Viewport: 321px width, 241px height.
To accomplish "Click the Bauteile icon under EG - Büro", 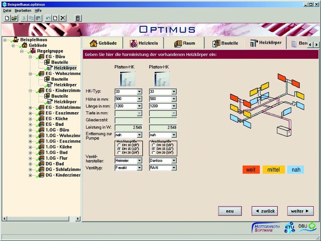I will click(47, 62).
